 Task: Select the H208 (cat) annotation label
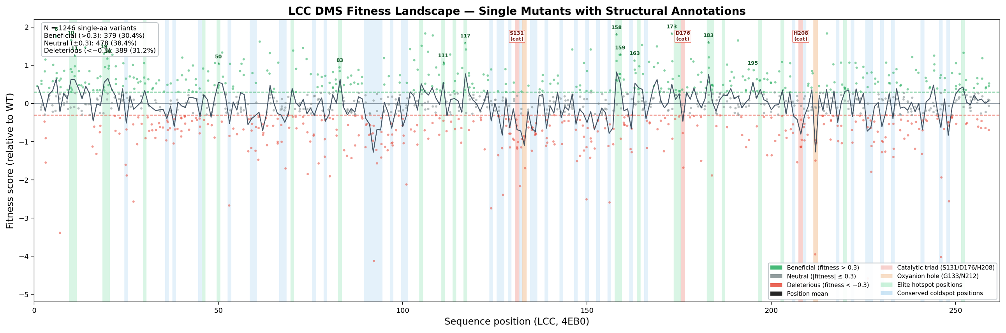[x=801, y=36]
